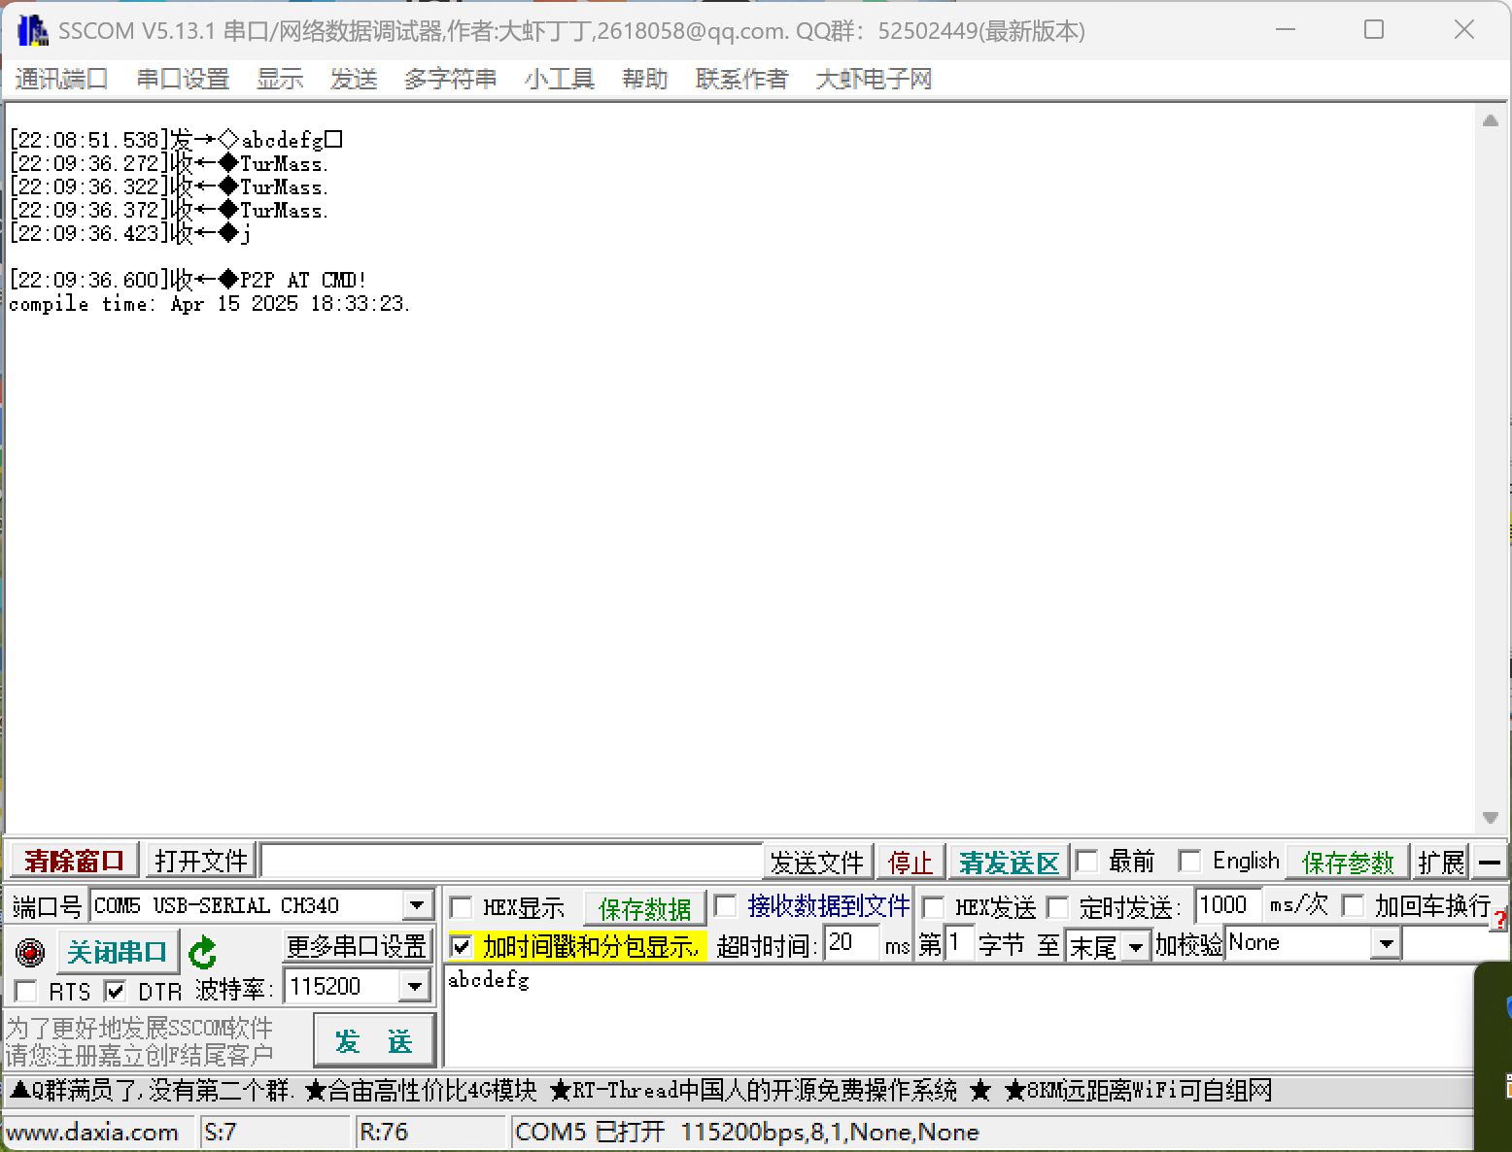
Task: Click the 清除窗口 clear window button
Action: pos(72,860)
